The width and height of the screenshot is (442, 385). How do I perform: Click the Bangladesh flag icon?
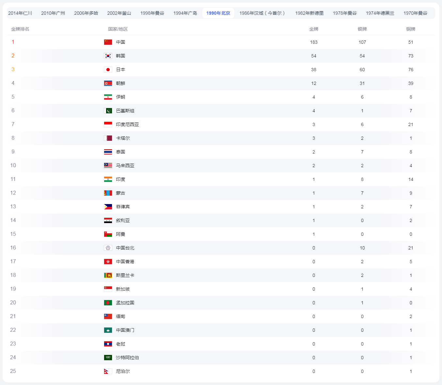pyautogui.click(x=108, y=303)
